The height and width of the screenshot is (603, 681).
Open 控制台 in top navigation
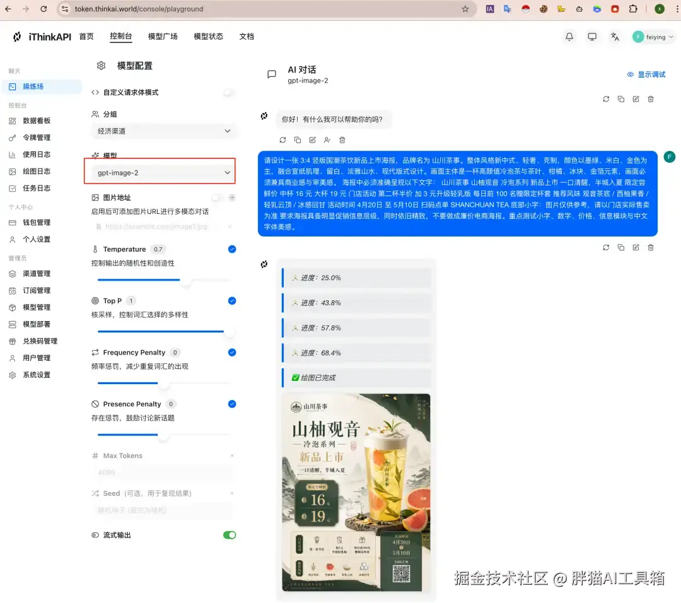point(120,37)
